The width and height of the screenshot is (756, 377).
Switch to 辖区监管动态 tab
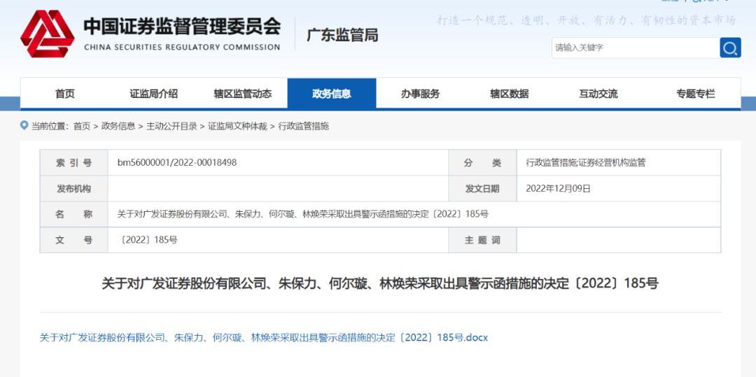click(x=243, y=94)
